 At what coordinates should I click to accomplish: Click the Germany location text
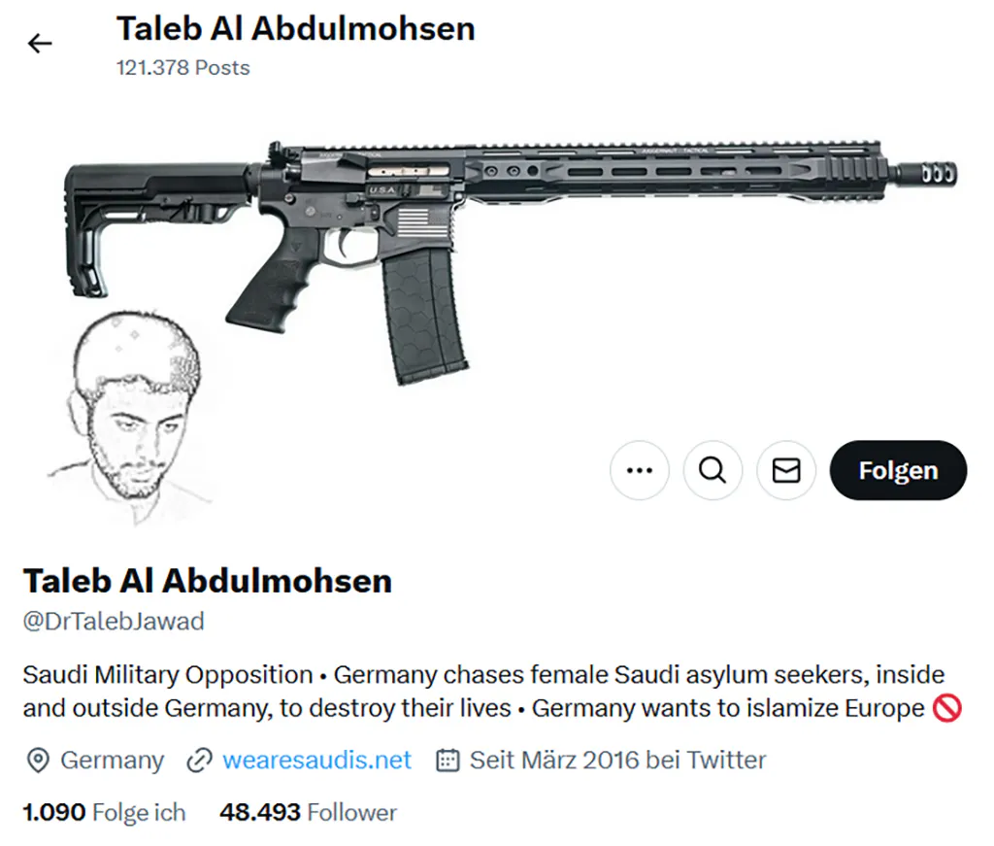[112, 760]
